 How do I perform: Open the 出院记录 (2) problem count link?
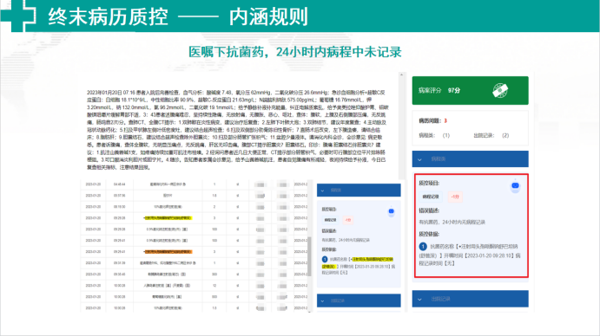[x=491, y=135]
